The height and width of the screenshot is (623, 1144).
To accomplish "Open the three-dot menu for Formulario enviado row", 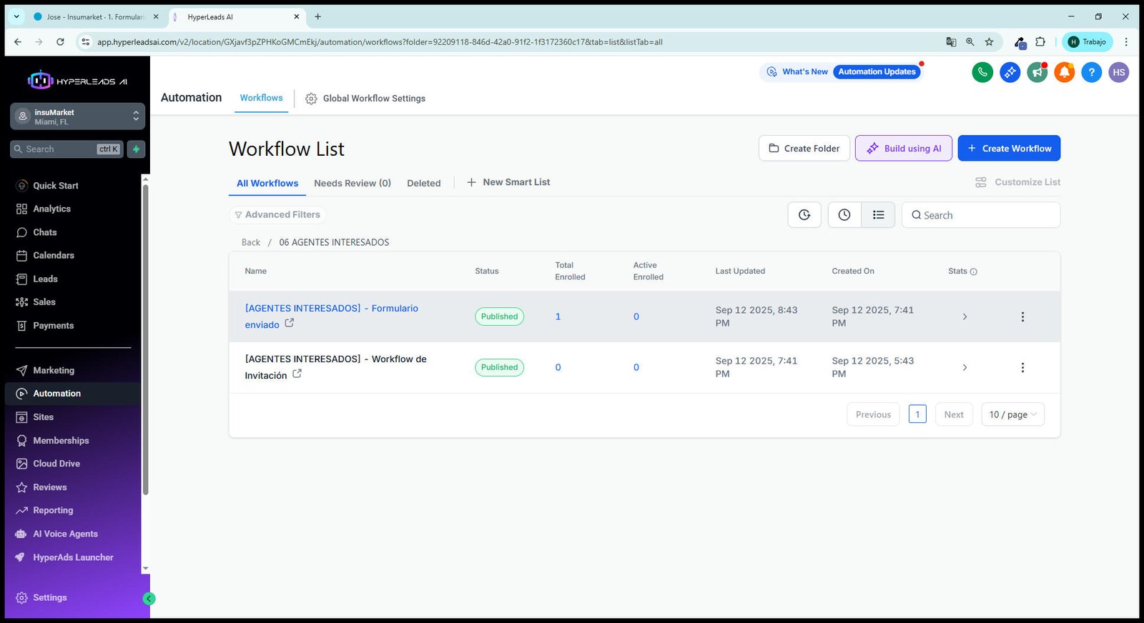I will click(x=1022, y=317).
